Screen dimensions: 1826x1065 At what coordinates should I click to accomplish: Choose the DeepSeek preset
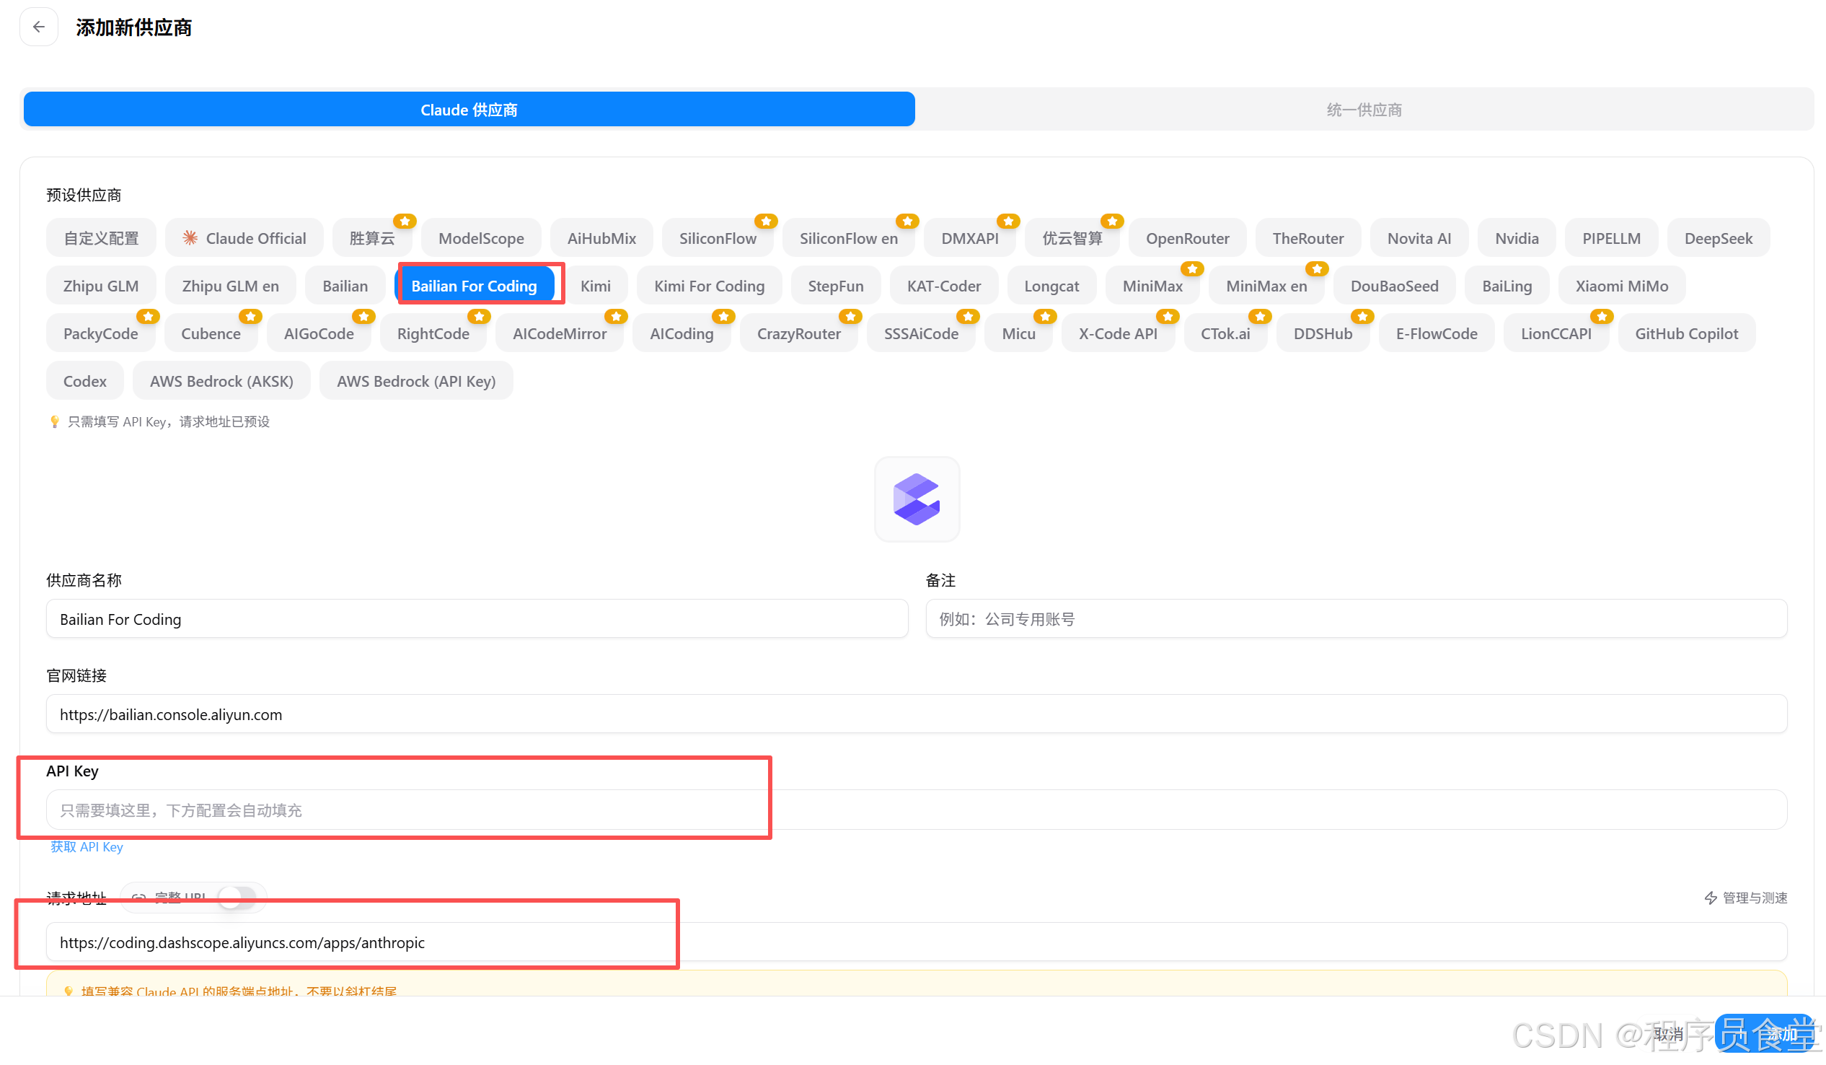[1718, 238]
